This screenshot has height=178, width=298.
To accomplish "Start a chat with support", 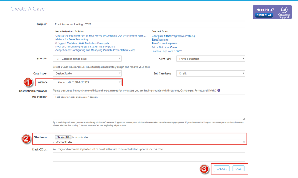I will coord(264,15).
